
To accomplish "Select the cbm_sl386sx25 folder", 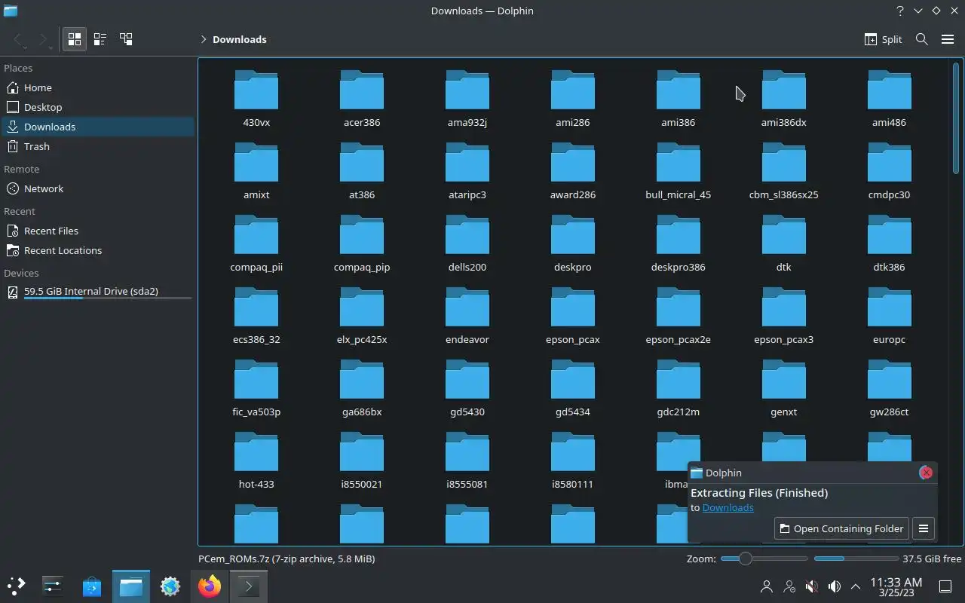I will point(784,171).
